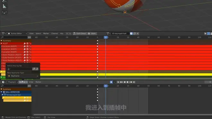The height and width of the screenshot is (119, 212).
Task: Lock the X Location (ROOT) channel
Action: 30,46
